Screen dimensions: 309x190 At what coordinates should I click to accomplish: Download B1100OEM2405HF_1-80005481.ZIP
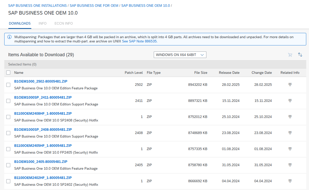pyautogui.click(x=43, y=146)
